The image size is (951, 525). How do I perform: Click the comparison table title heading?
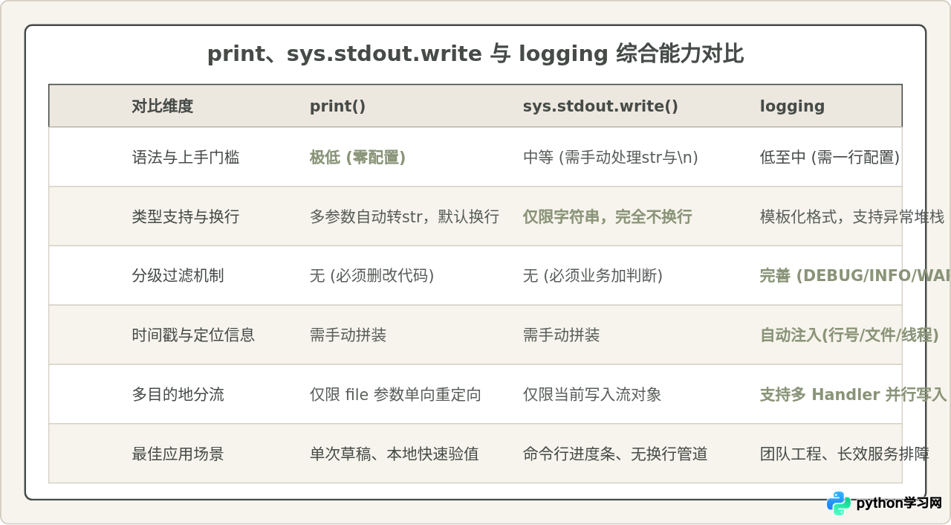click(475, 54)
